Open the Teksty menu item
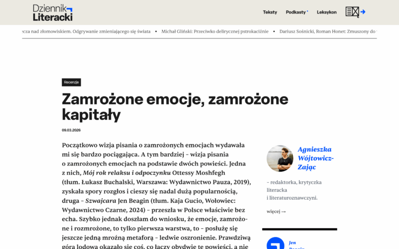Screen dimensions: 399x249 270,12
